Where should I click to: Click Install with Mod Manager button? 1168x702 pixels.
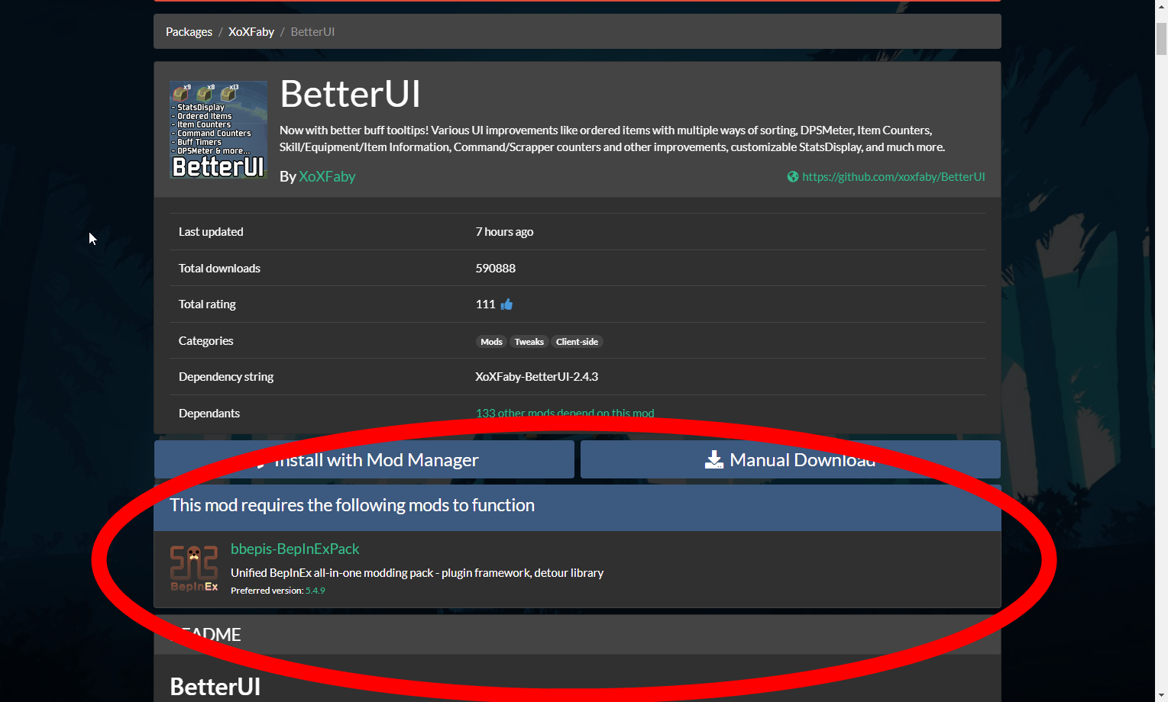pos(364,459)
